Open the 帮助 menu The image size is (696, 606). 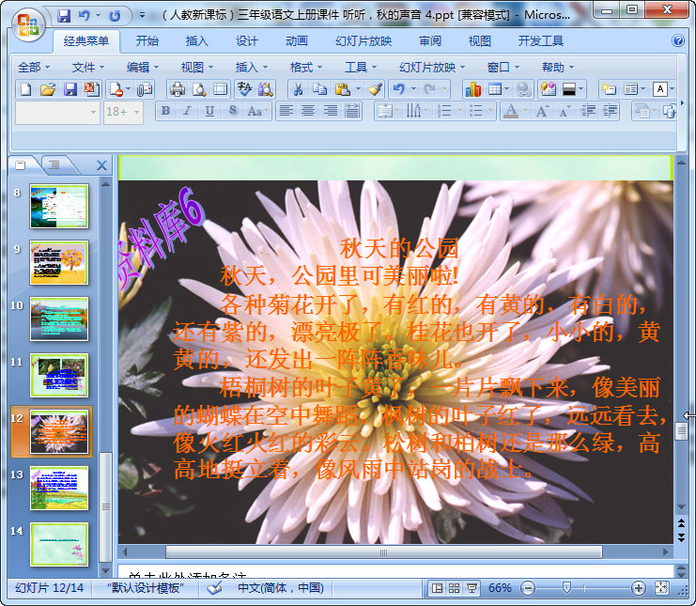(558, 68)
